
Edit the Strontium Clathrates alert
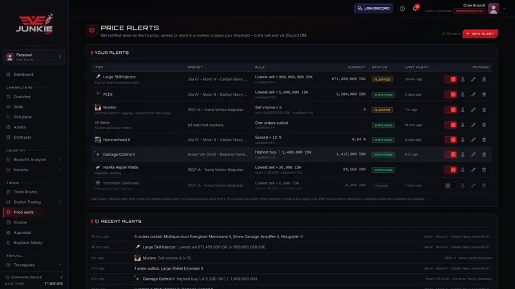tap(473, 186)
